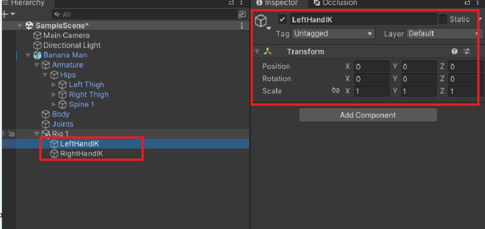The width and height of the screenshot is (485, 229).
Task: Open the Occlusion tab
Action: (335, 3)
